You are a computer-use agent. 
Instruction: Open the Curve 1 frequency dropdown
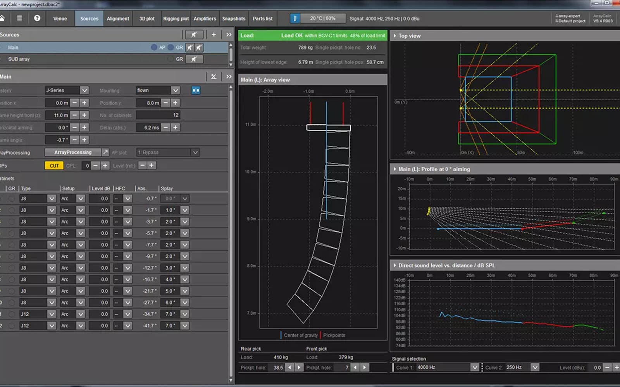(x=475, y=367)
